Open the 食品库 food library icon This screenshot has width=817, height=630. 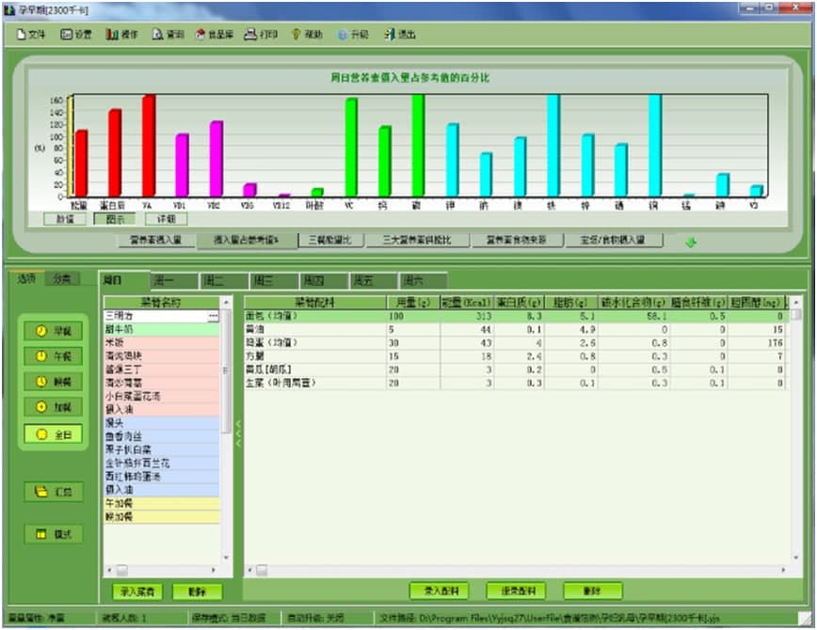click(214, 35)
